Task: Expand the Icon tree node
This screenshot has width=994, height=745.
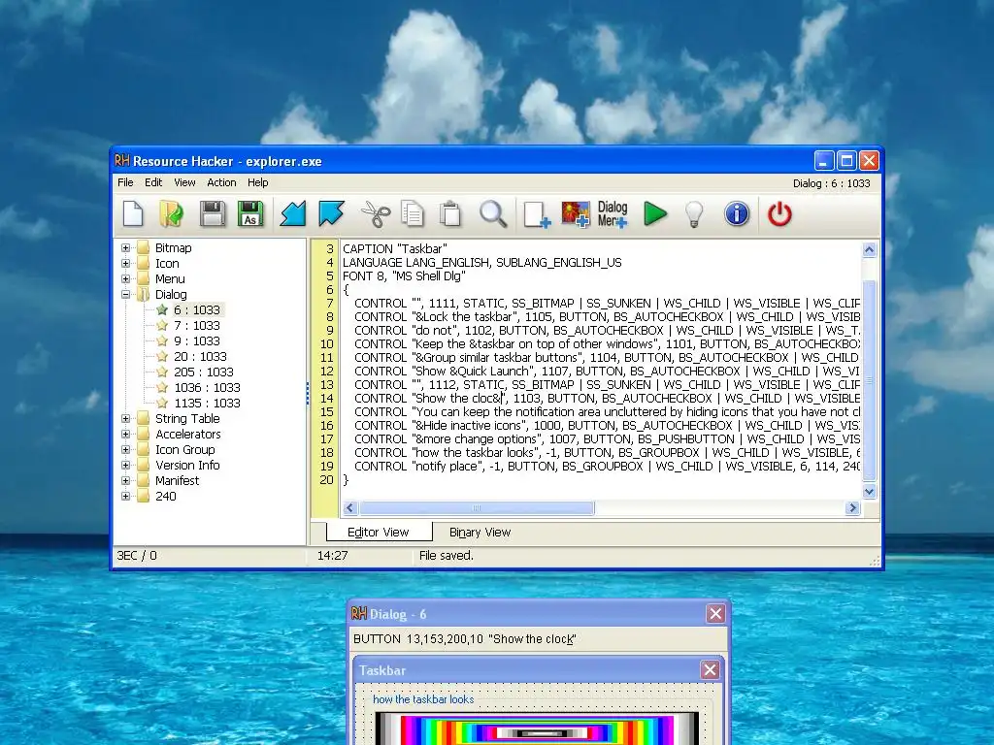Action: pyautogui.click(x=125, y=263)
